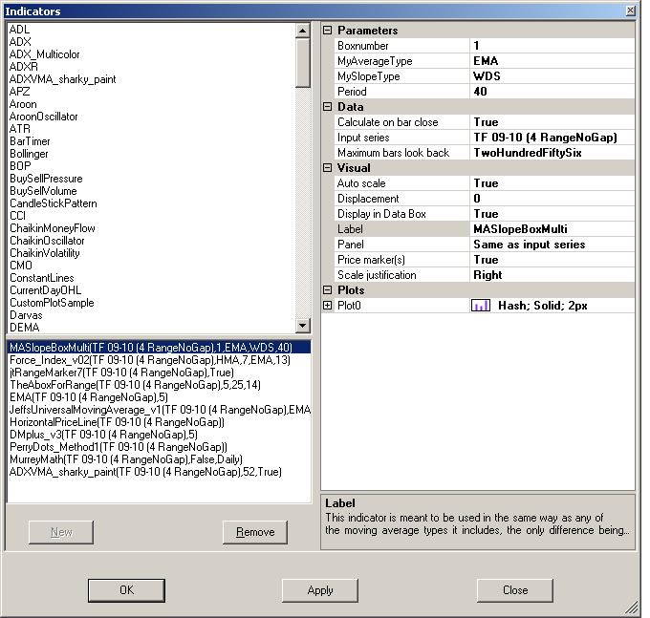Toggle the Auto scale value
This screenshot has width=650, height=618.
[x=552, y=183]
